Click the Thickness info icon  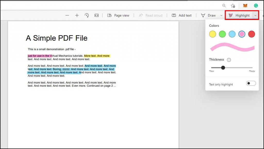(x=229, y=60)
